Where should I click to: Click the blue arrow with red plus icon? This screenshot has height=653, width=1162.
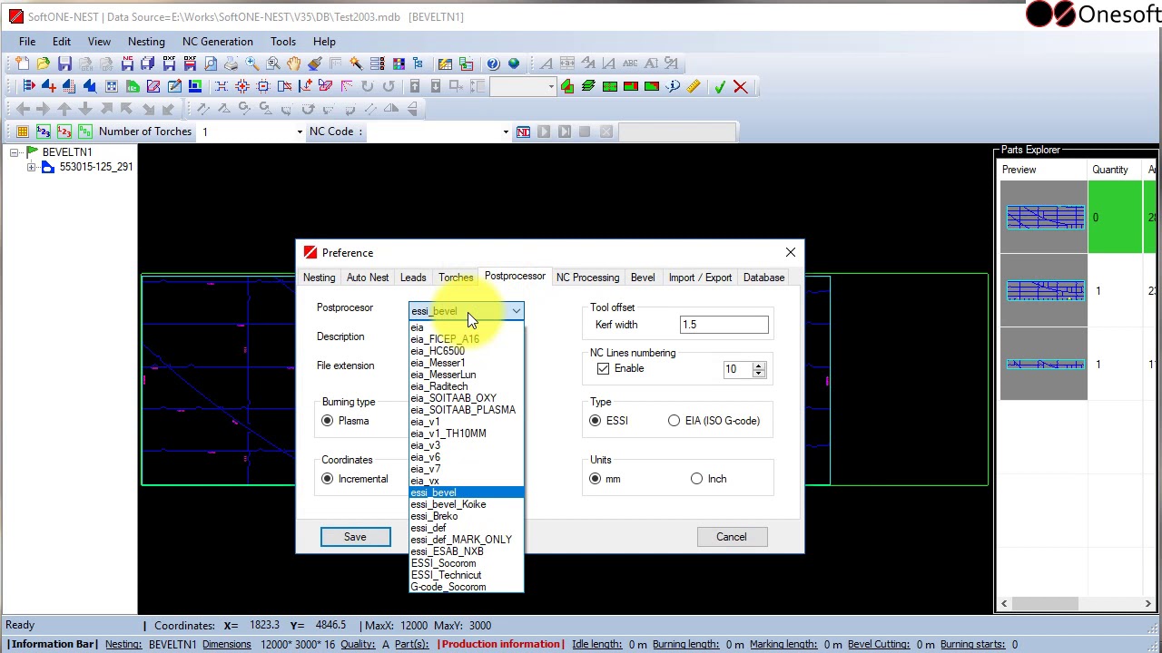click(48, 87)
